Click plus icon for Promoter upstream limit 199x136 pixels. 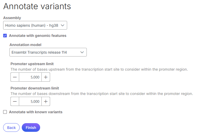pyautogui.click(x=46, y=77)
